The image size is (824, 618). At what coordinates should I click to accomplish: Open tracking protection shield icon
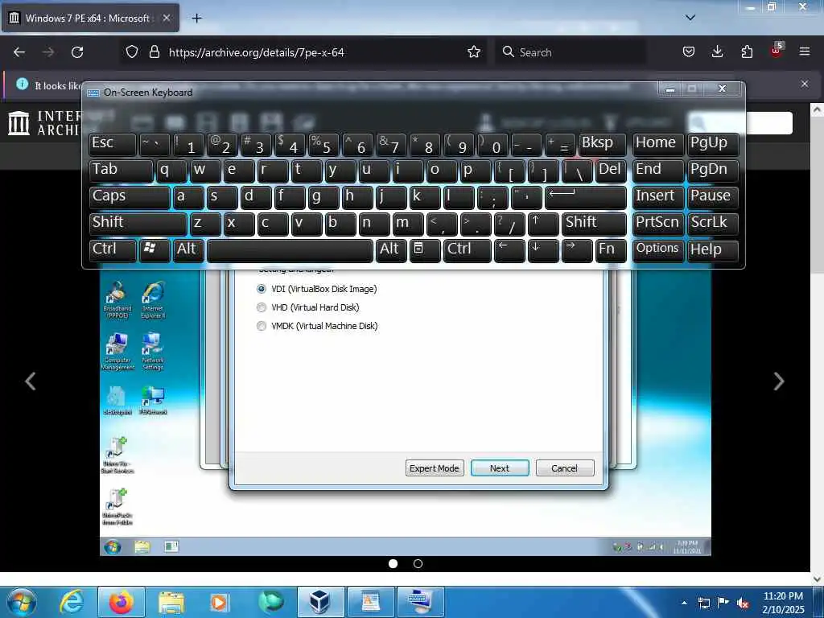click(132, 52)
